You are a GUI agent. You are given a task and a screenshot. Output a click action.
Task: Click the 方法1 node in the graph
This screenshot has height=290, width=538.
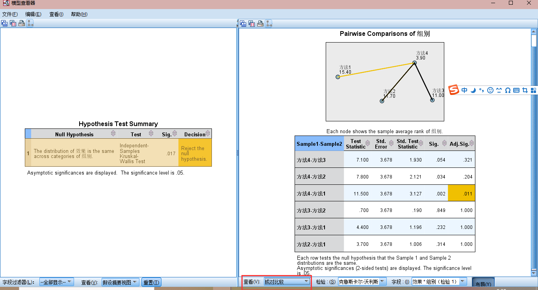click(x=338, y=77)
